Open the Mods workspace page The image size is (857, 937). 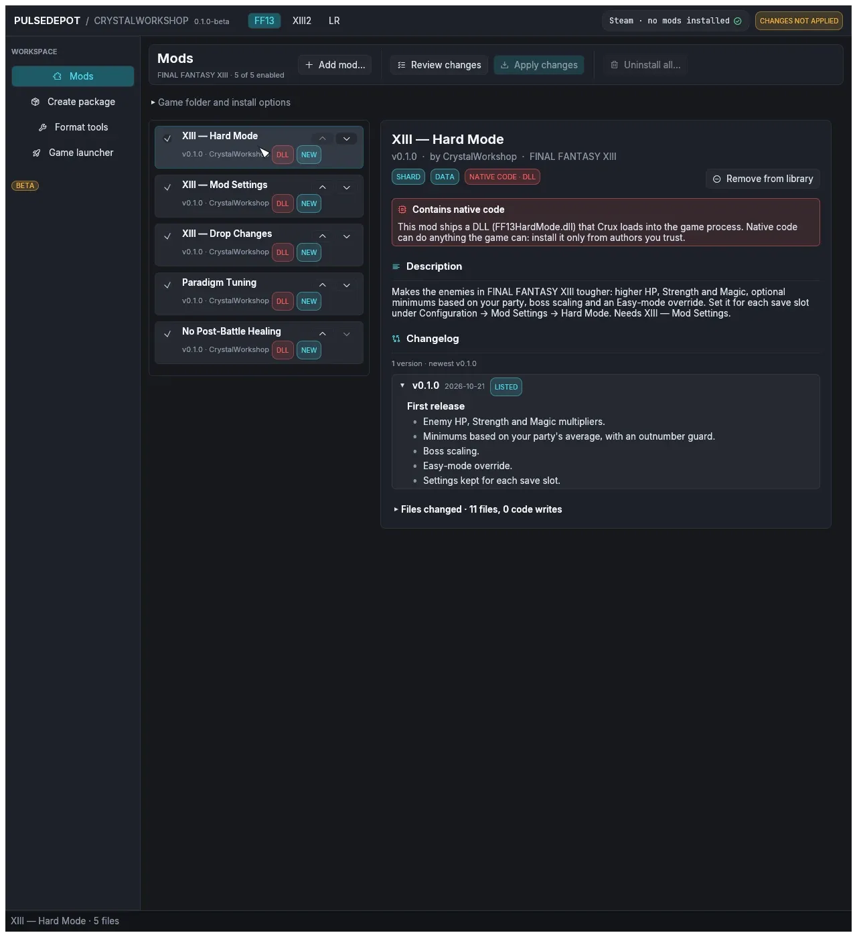click(x=73, y=76)
